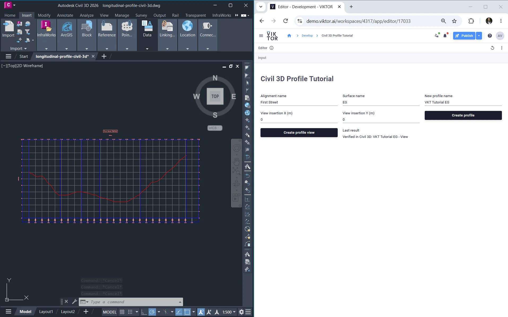Open polar tracking settings dropdown arrow

tap(159, 312)
